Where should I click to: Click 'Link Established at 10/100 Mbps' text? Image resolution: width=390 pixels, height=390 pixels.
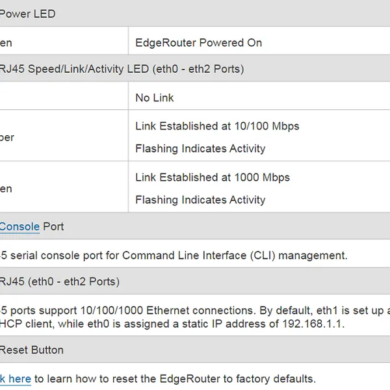click(x=217, y=126)
